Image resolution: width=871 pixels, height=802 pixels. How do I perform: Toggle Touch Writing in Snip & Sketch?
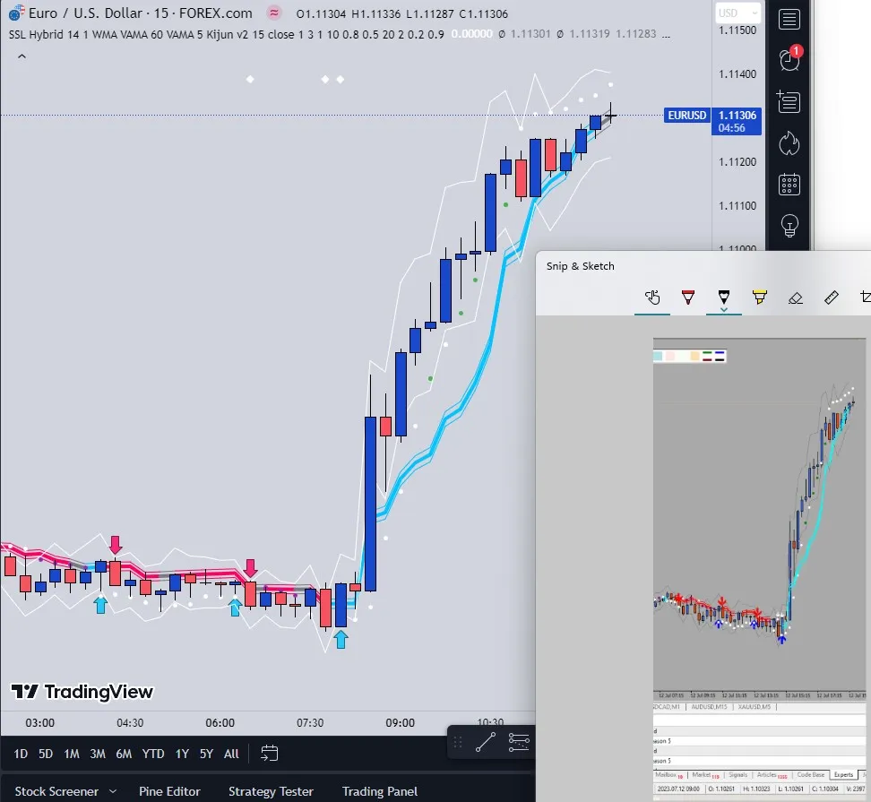pyautogui.click(x=652, y=298)
